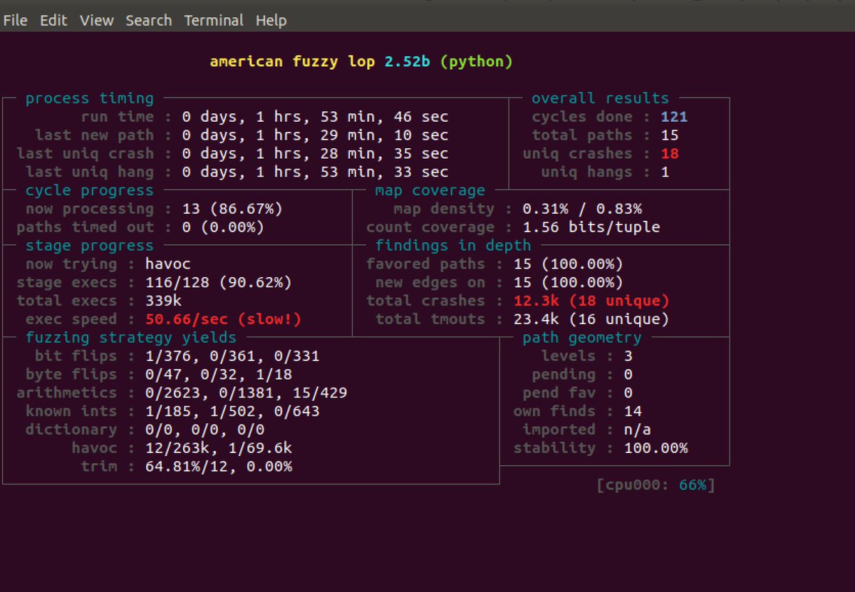Click byte flips value 0/47, 0/32, 1/18
This screenshot has height=592, width=855.
pyautogui.click(x=218, y=375)
